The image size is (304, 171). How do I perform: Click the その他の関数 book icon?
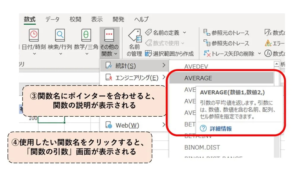pyautogui.click(x=109, y=35)
